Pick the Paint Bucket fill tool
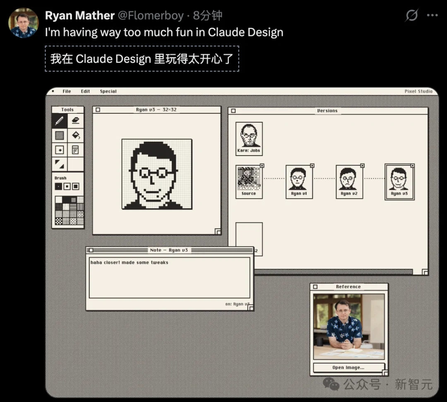This screenshot has width=447, height=402. [75, 135]
